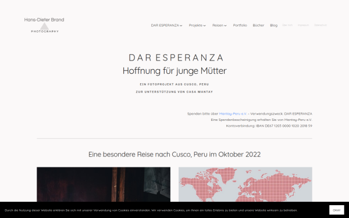Expand the DAR ESPERANZA menu chevron
This screenshot has height=218, width=349.
[x=181, y=26]
